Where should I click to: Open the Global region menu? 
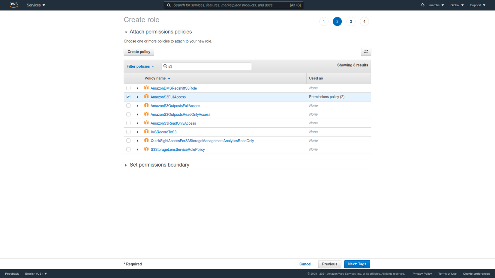tap(457, 5)
